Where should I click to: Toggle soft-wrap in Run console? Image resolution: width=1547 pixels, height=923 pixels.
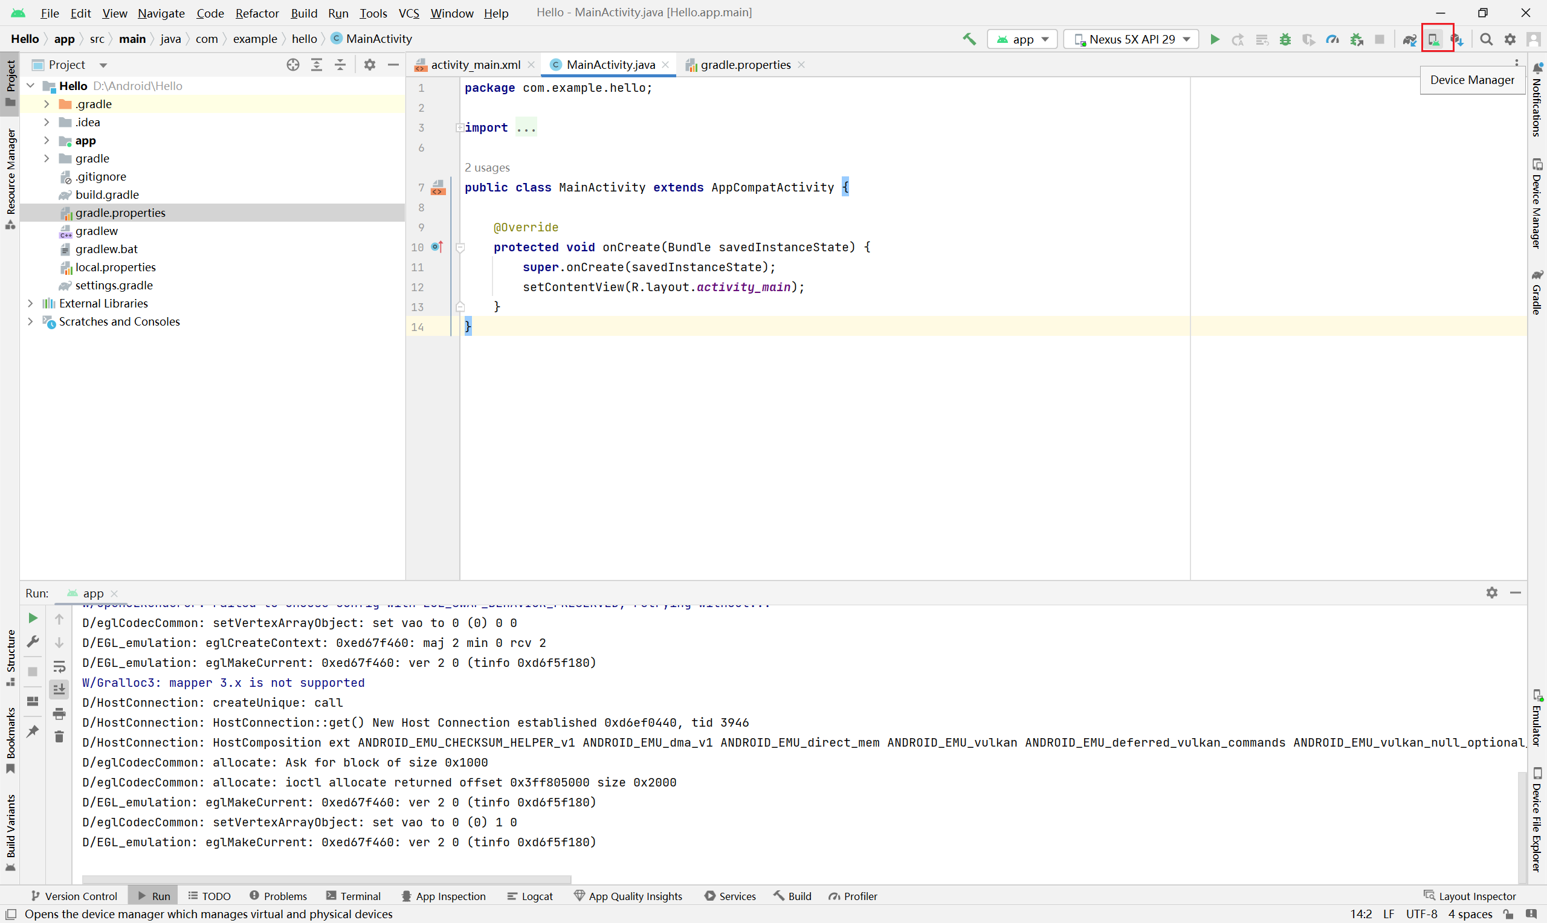pos(59,667)
